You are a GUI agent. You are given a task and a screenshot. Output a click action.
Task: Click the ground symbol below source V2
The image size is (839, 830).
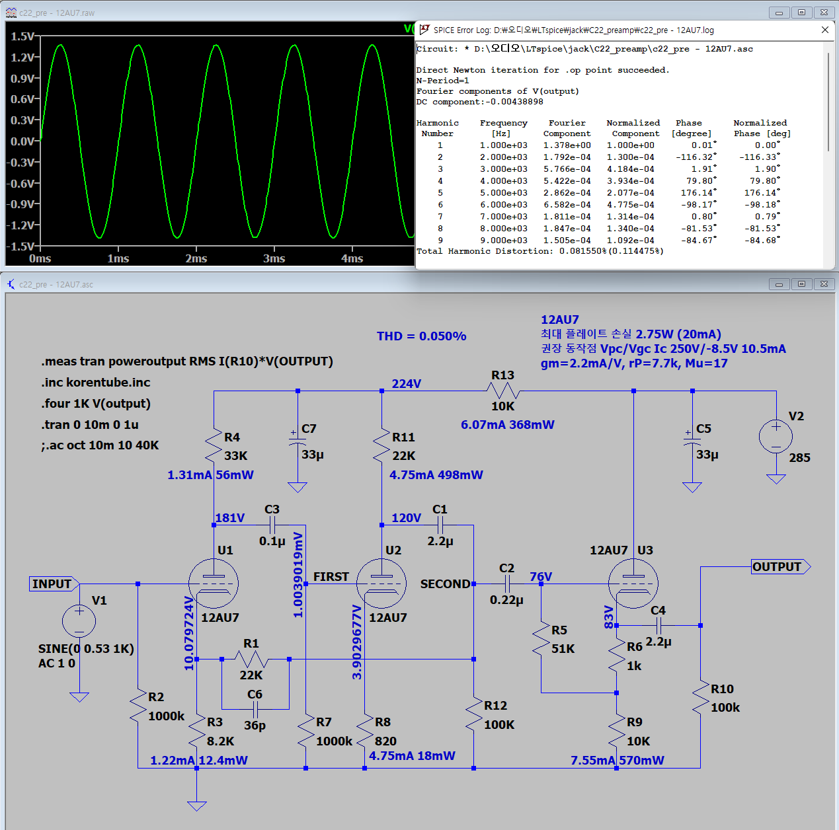776,479
